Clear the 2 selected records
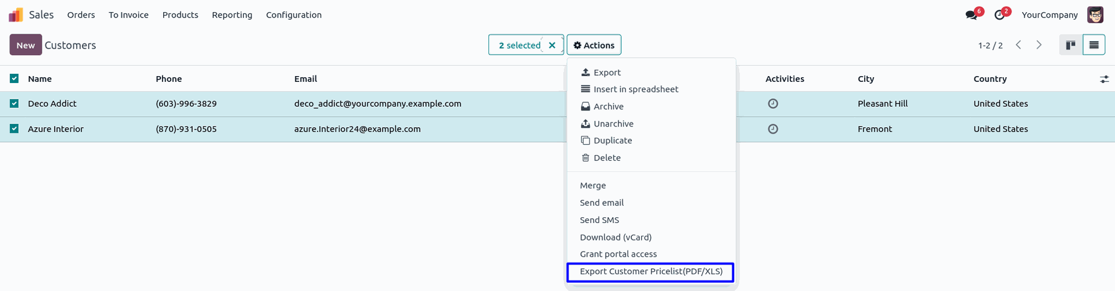The width and height of the screenshot is (1115, 291). pos(552,45)
